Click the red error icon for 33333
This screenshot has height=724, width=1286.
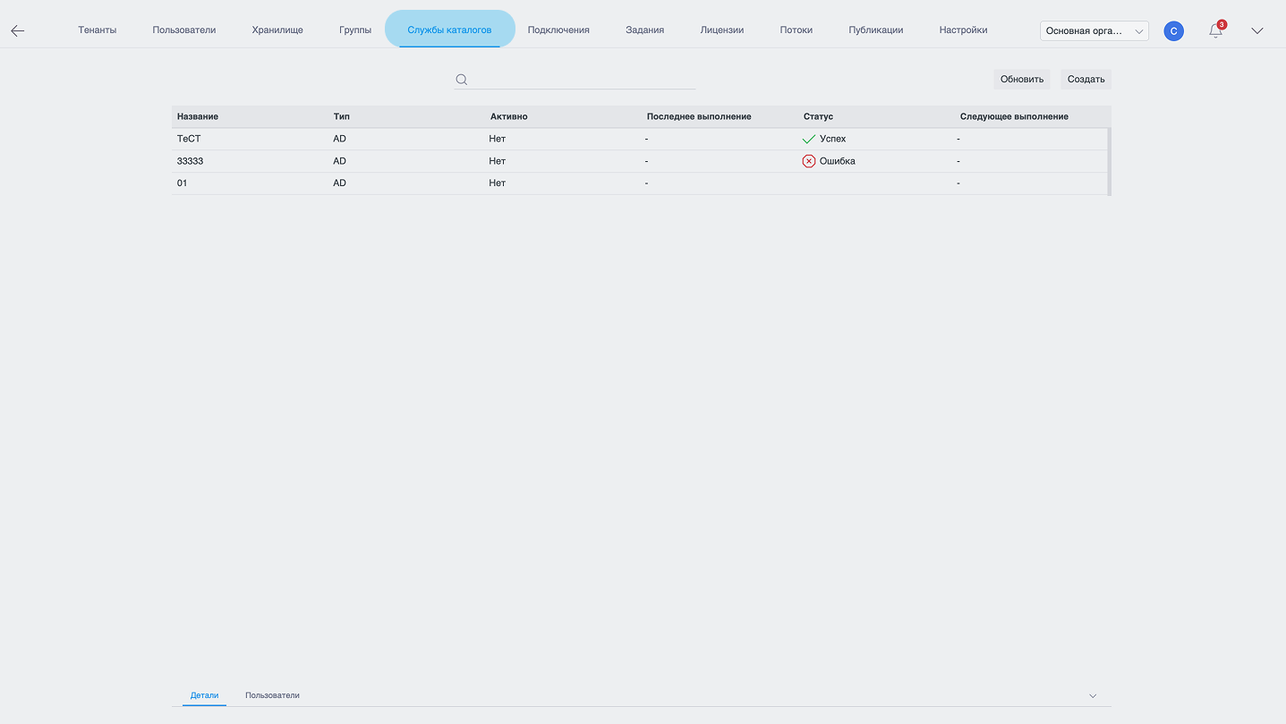[809, 161]
